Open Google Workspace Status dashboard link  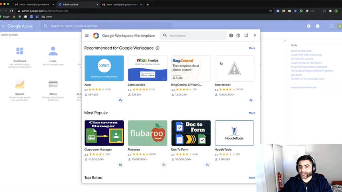coord(309,67)
